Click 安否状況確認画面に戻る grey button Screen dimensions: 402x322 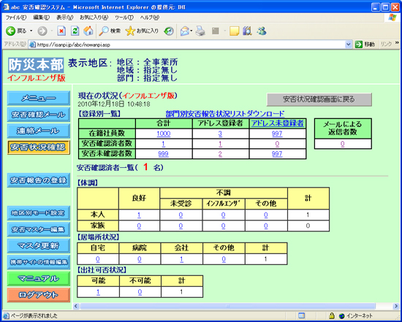pos(319,99)
